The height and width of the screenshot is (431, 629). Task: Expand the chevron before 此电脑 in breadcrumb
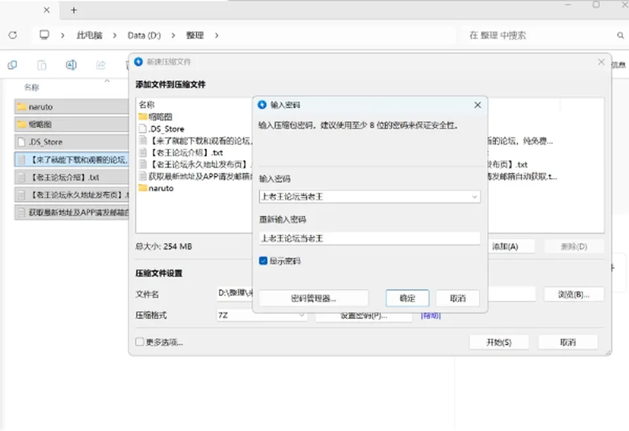63,35
